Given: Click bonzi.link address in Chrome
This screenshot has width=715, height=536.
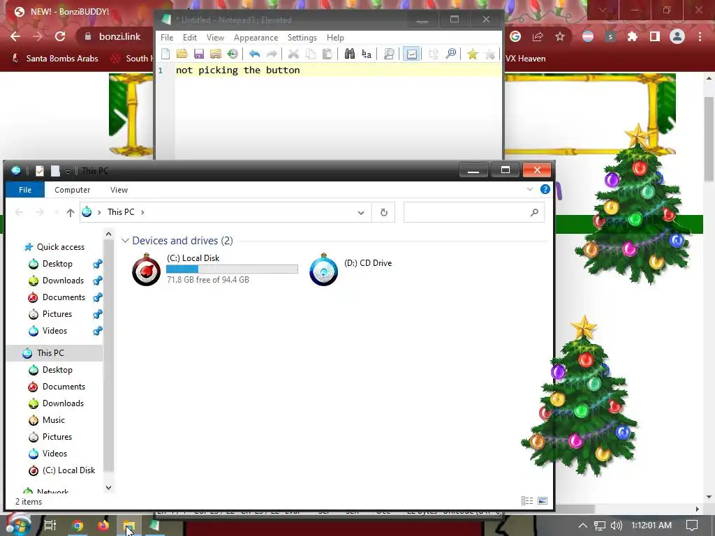Looking at the screenshot, I should (x=119, y=36).
